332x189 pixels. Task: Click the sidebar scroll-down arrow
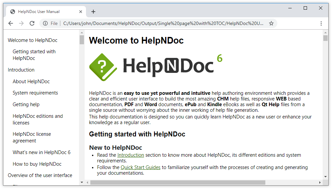82,182
